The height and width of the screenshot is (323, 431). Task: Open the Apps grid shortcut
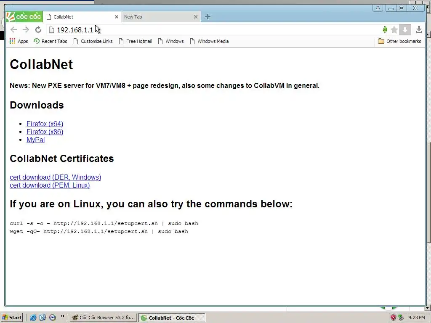[x=19, y=41]
